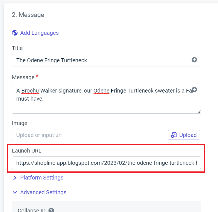This screenshot has height=212, width=218.
Task: Focus the Launch URL input field
Action: 106,163
